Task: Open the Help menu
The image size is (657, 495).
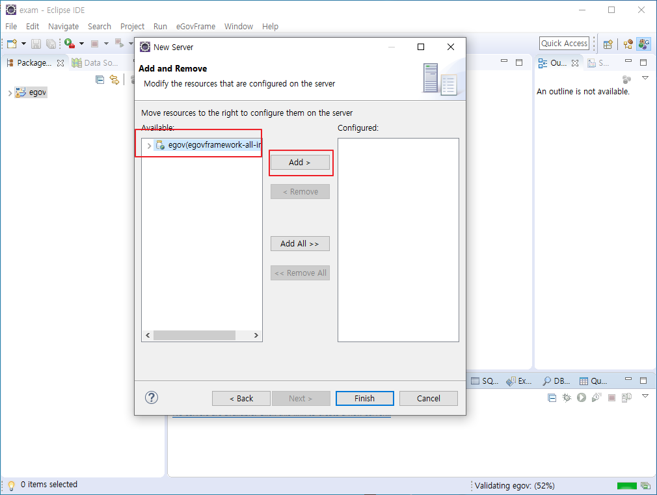Action: coord(270,27)
